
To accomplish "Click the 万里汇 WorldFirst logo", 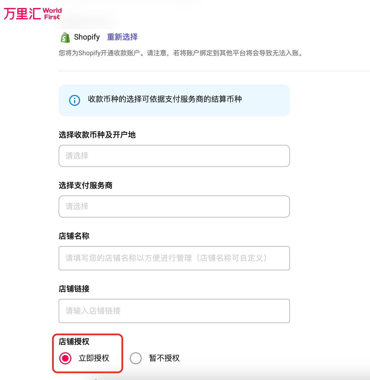I will pyautogui.click(x=32, y=14).
